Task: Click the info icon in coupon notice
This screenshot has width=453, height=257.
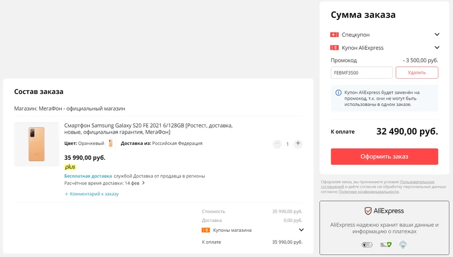Action: [x=338, y=93]
